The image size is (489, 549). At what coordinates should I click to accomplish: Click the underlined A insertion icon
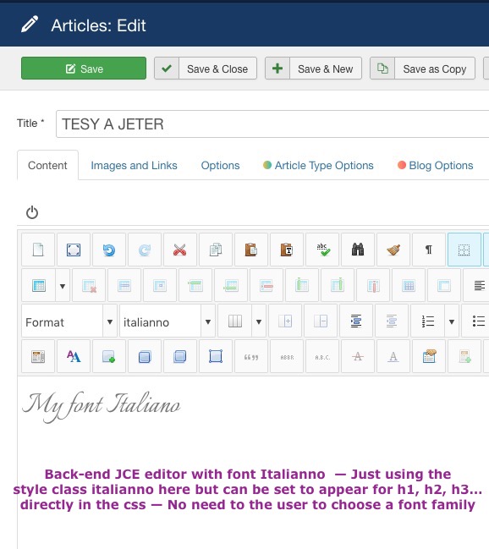coord(393,356)
